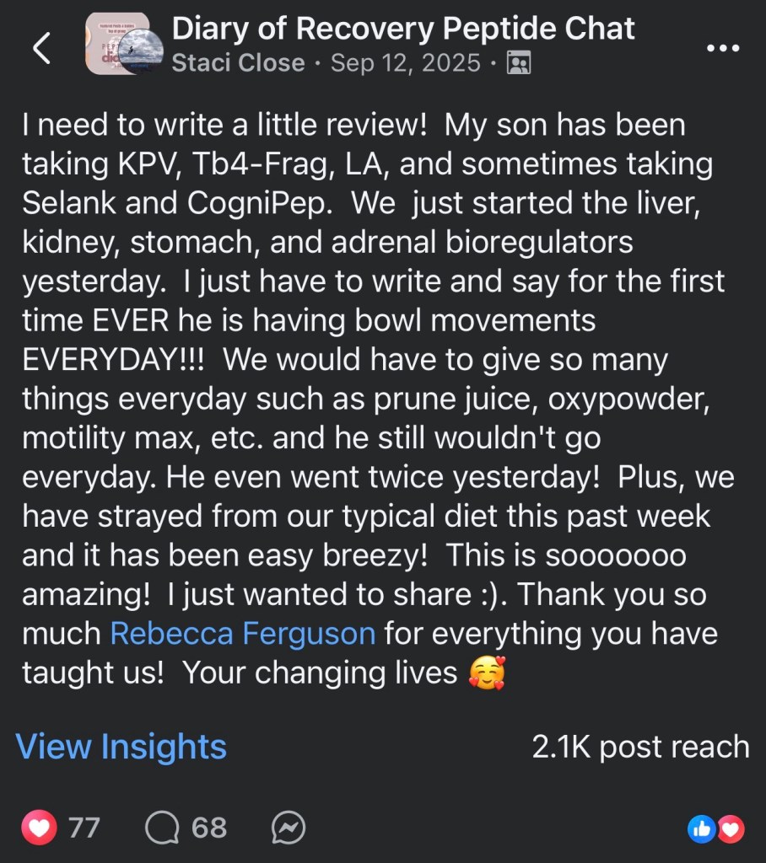View the 68 comments count
This screenshot has width=766, height=863.
[x=209, y=828]
